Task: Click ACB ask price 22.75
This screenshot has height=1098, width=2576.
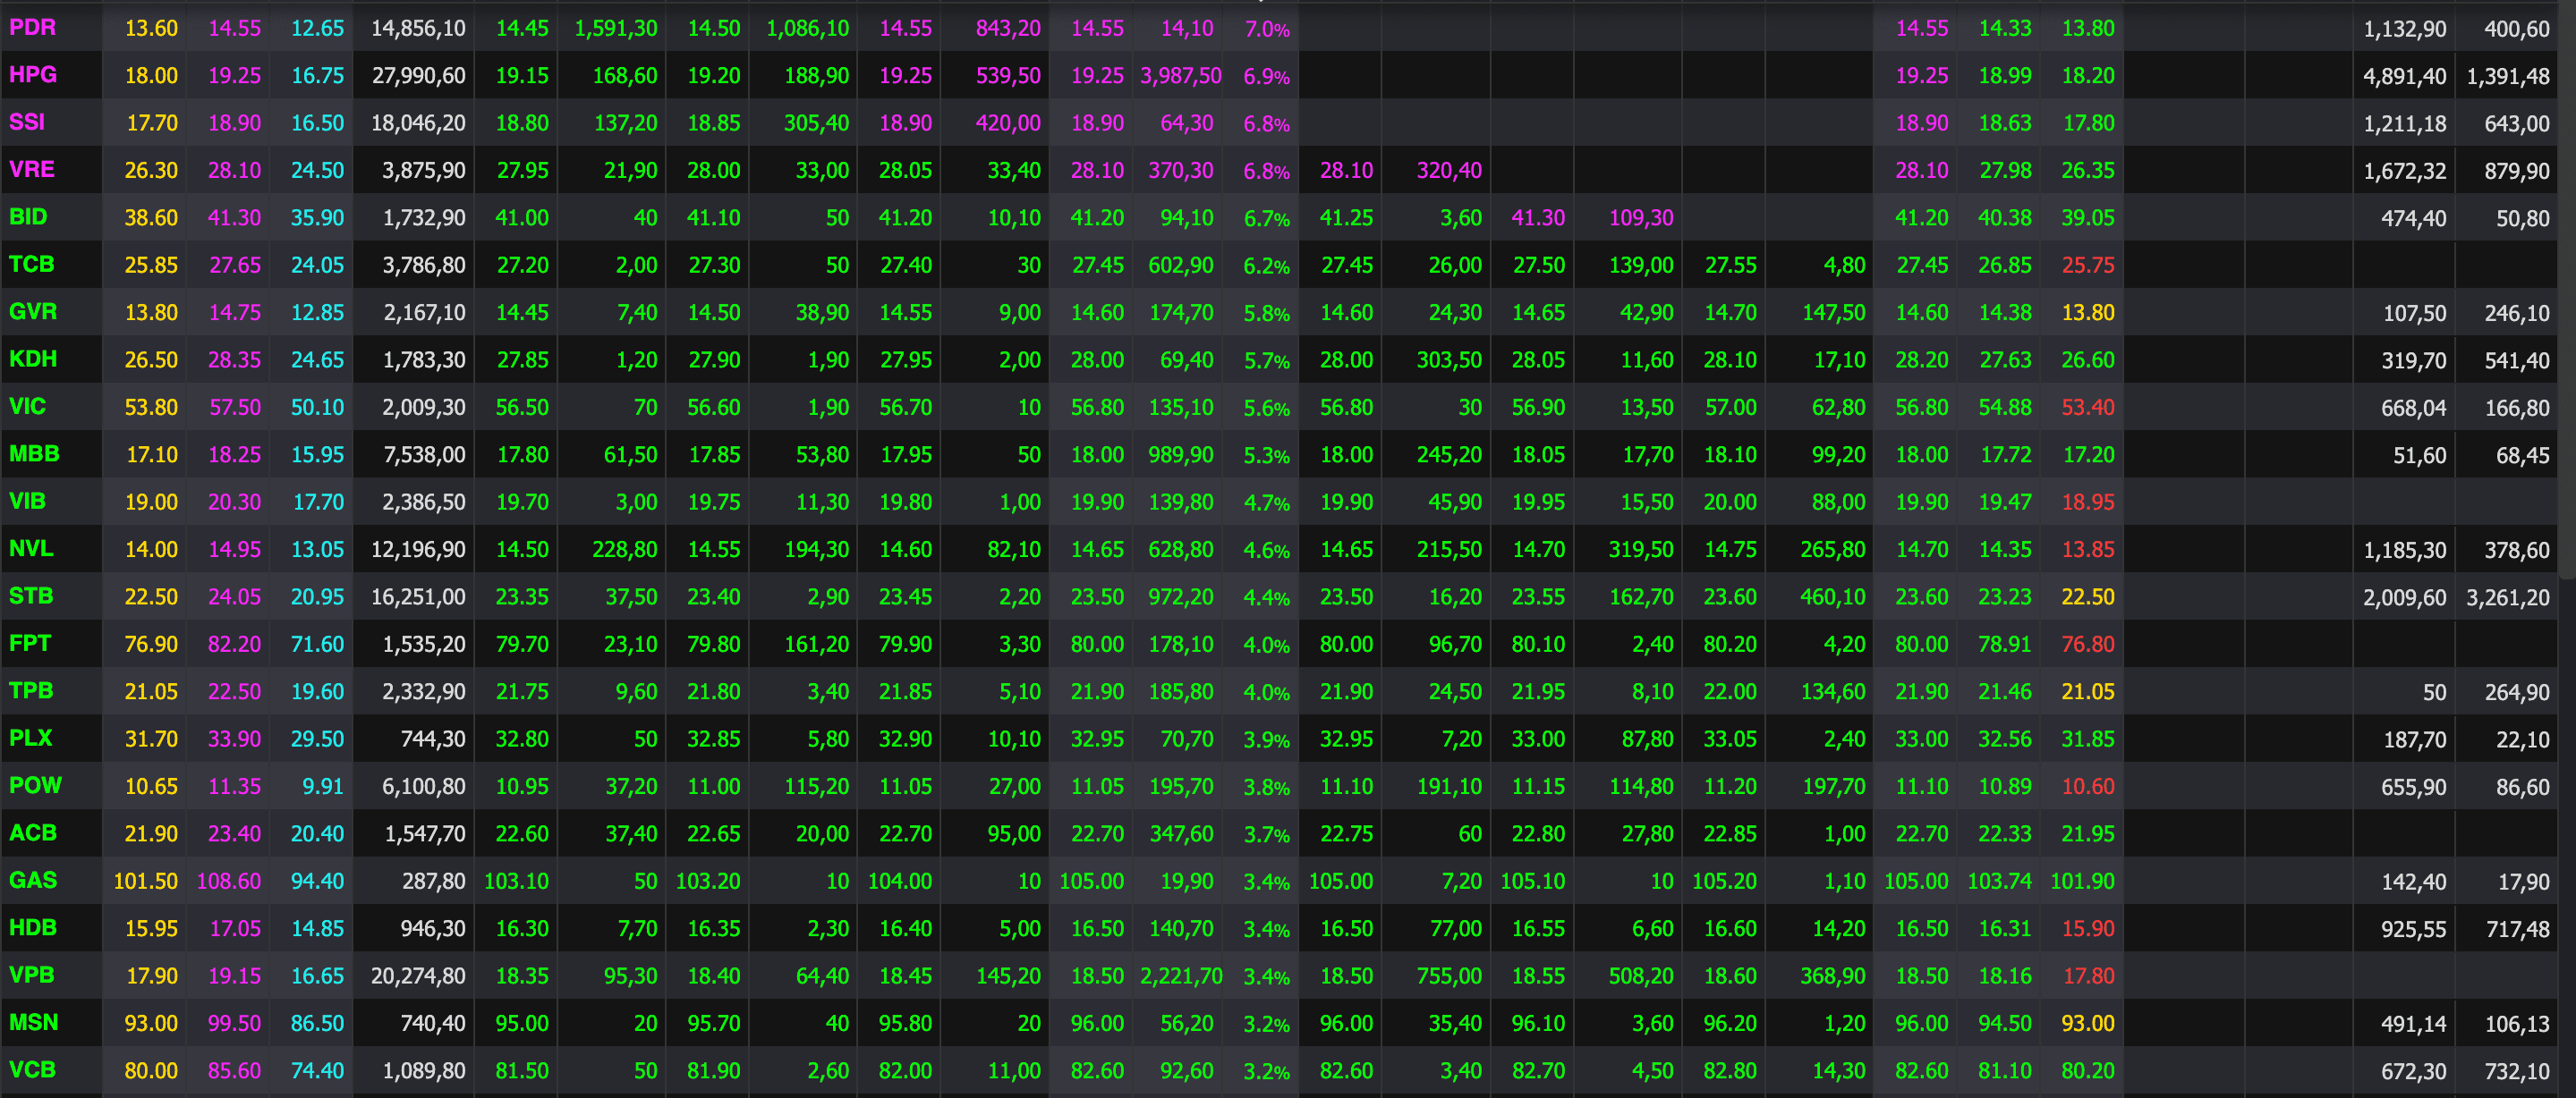Action: [1346, 834]
